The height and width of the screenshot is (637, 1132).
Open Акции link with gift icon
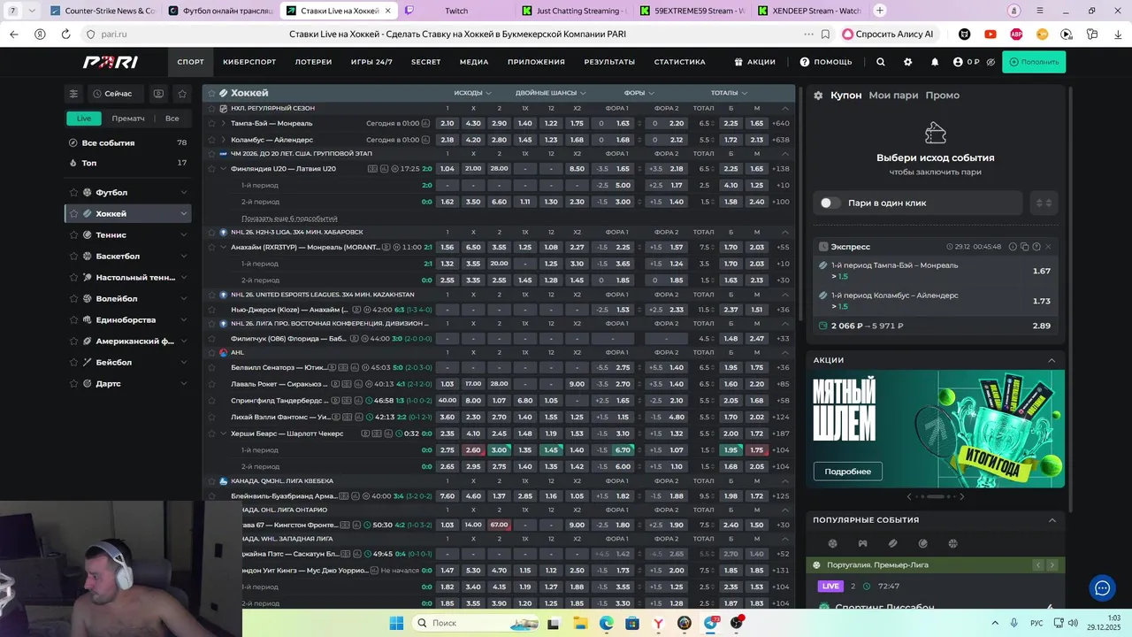[x=755, y=62]
